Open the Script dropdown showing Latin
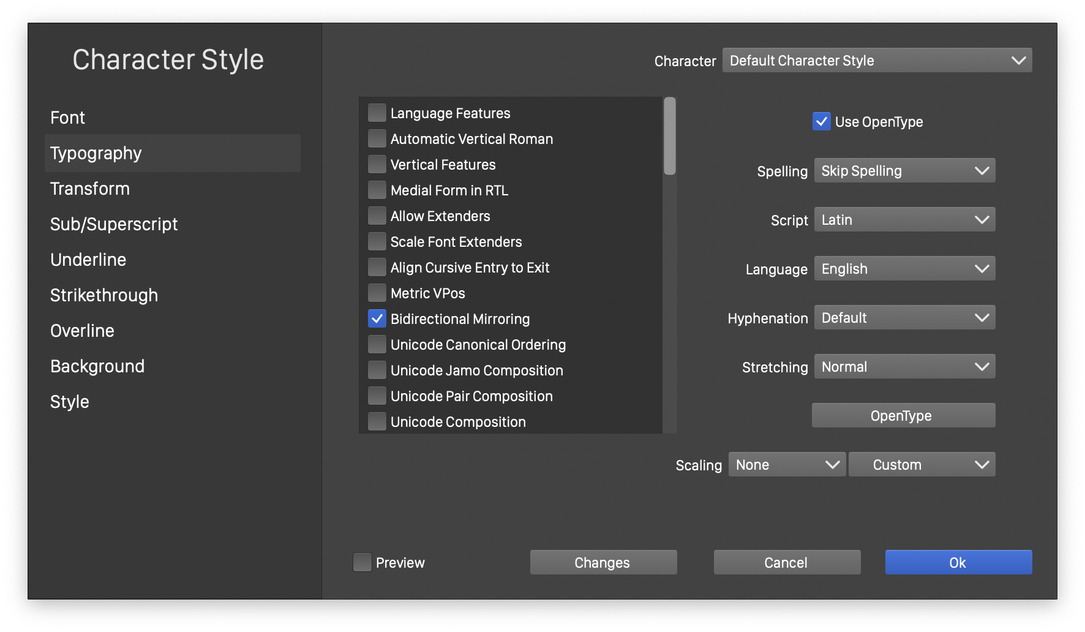 point(904,220)
